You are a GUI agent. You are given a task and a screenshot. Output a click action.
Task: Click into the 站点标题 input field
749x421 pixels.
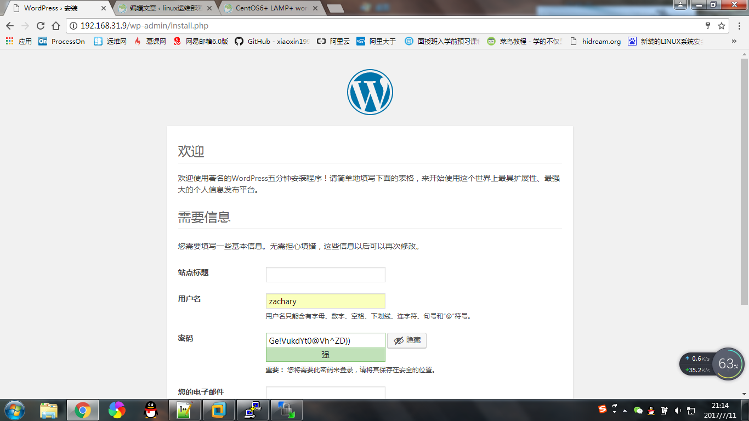point(326,275)
